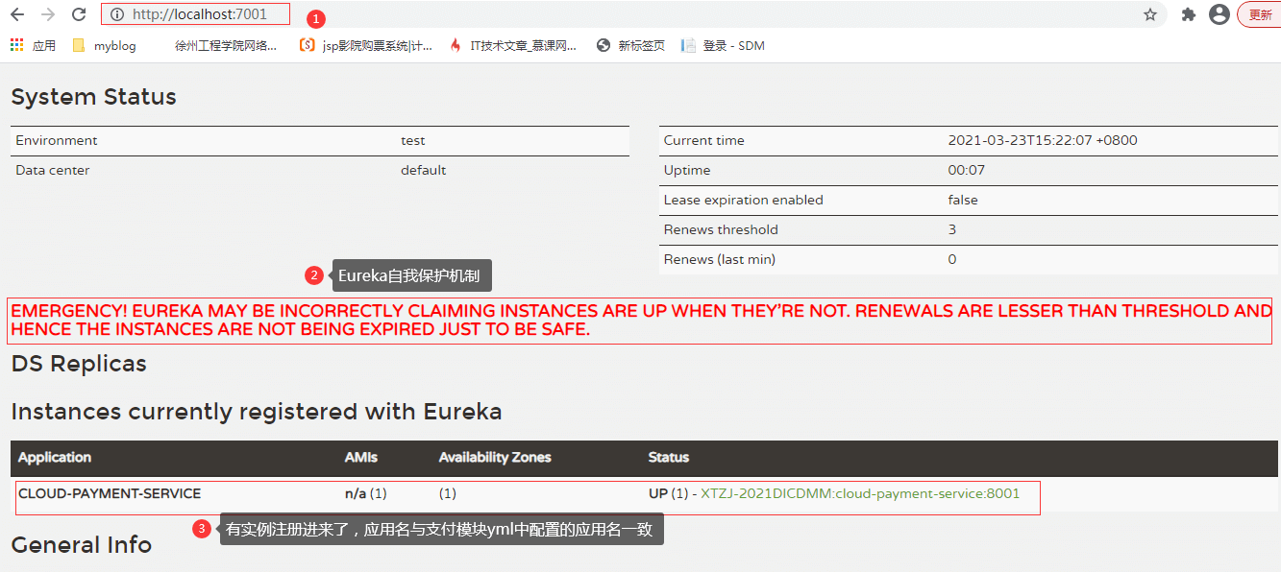This screenshot has height=572, width=1281.
Task: Click the n/a (1) AMIs cell
Action: (x=366, y=493)
